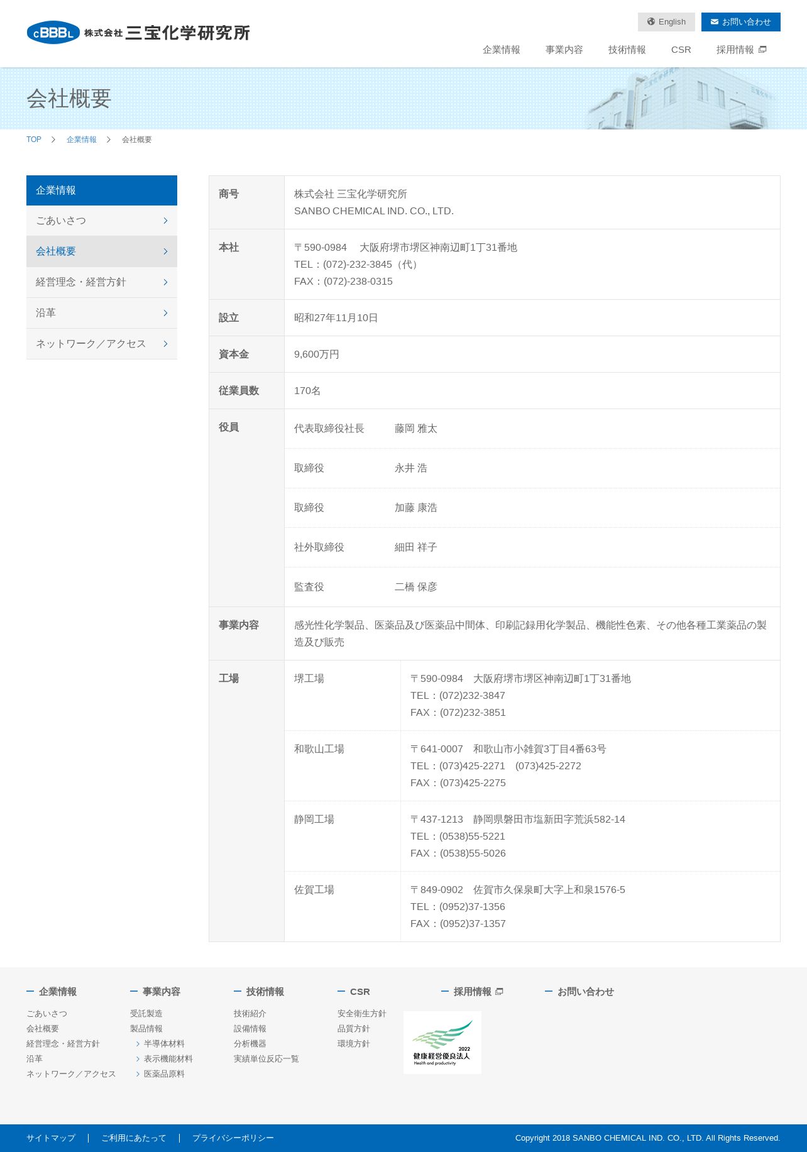The width and height of the screenshot is (807, 1152).
Task: Open footer link 技術紹介
Action: click(x=250, y=1014)
